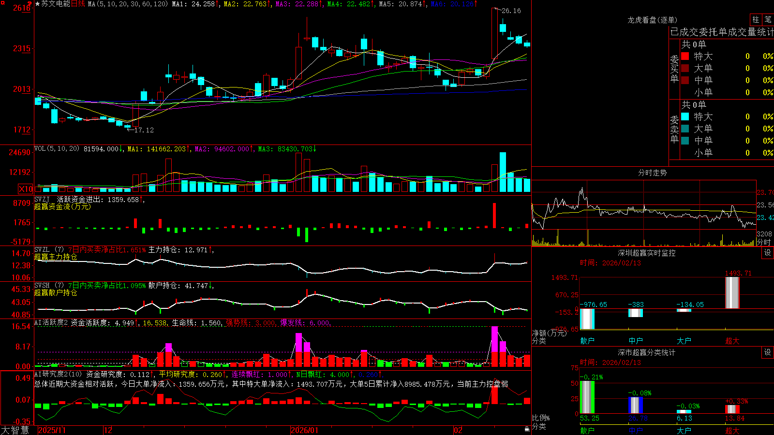Select 散户 category in 深圳超赢实时监控

pyautogui.click(x=587, y=341)
